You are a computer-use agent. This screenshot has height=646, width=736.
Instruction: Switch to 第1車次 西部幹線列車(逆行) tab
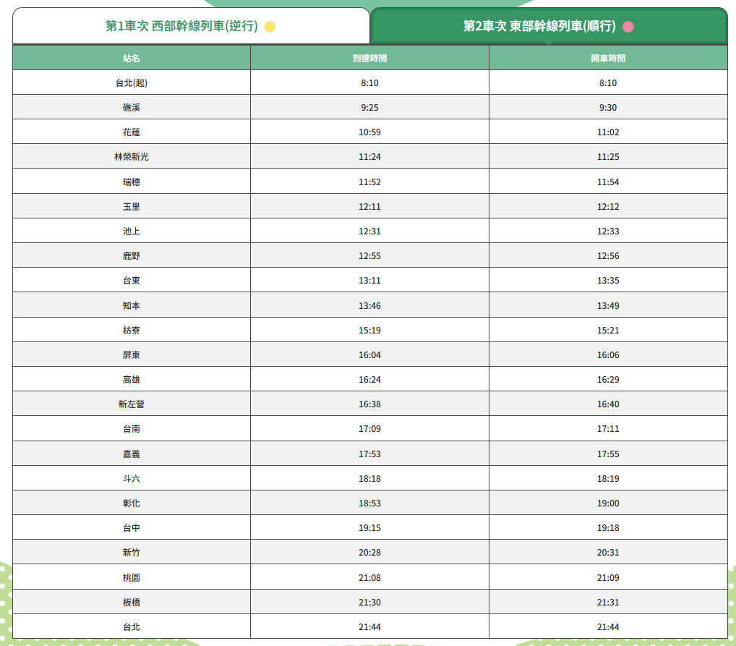(181, 27)
